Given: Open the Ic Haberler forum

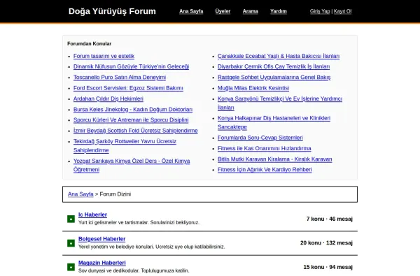Looking at the screenshot, I should 92,215.
